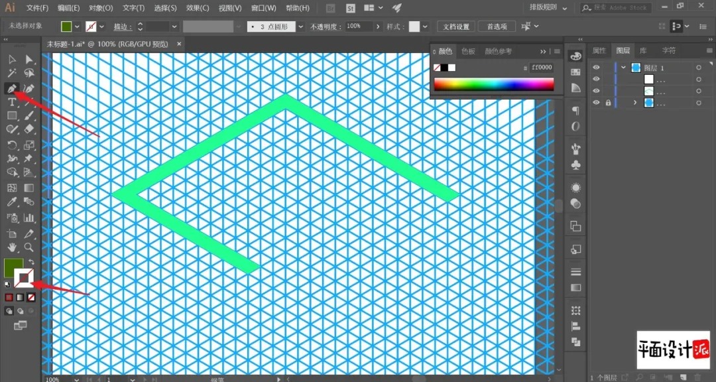The width and height of the screenshot is (716, 382).
Task: Open the 3 点圆形 brush dropdown
Action: point(300,27)
